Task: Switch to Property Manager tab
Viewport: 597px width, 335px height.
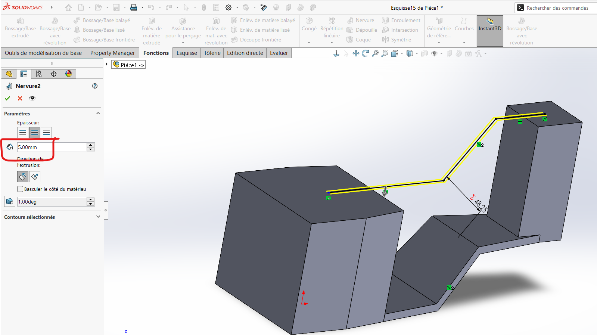Action: [x=112, y=53]
